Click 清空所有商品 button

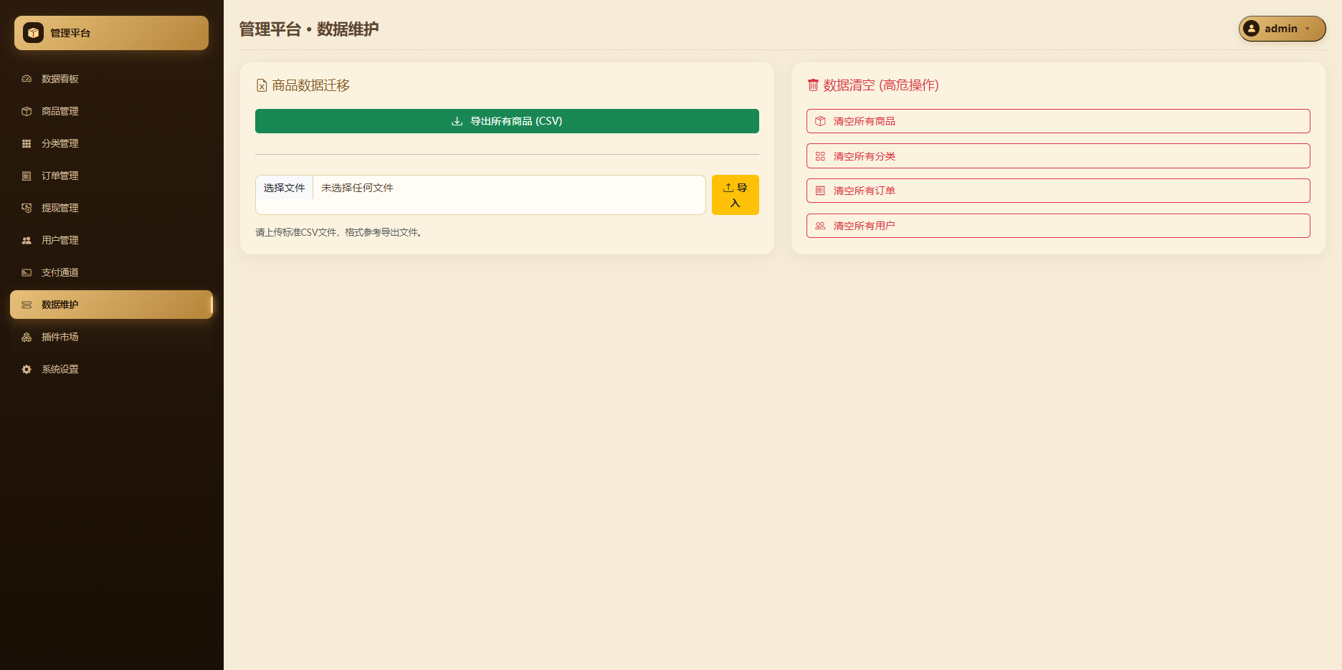(x=1058, y=121)
